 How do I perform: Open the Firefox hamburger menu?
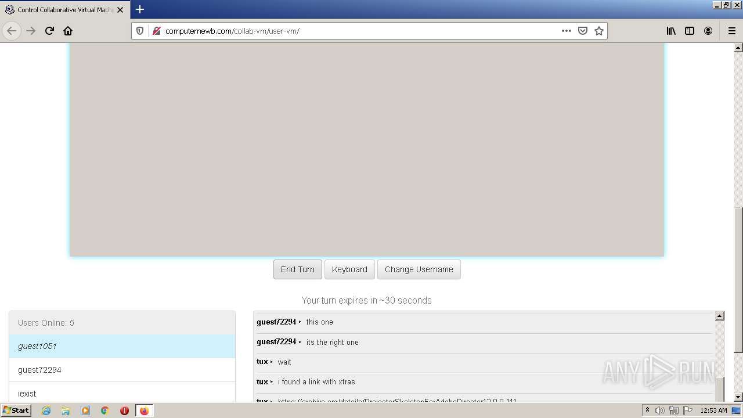pyautogui.click(x=731, y=31)
